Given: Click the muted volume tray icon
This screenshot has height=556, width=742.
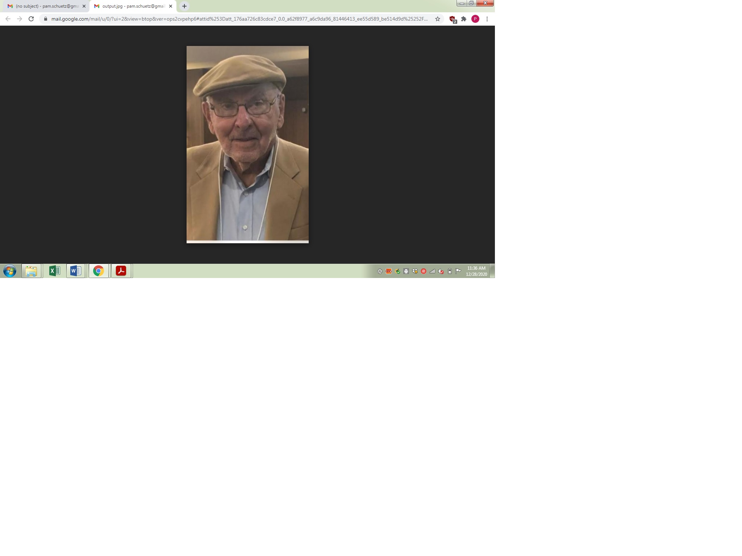Looking at the screenshot, I should pos(441,271).
